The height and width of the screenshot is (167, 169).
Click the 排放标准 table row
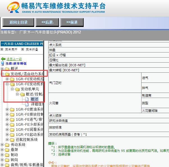click(x=109, y=128)
